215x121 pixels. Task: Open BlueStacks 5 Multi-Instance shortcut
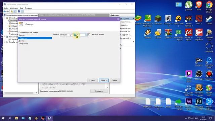click(x=148, y=21)
